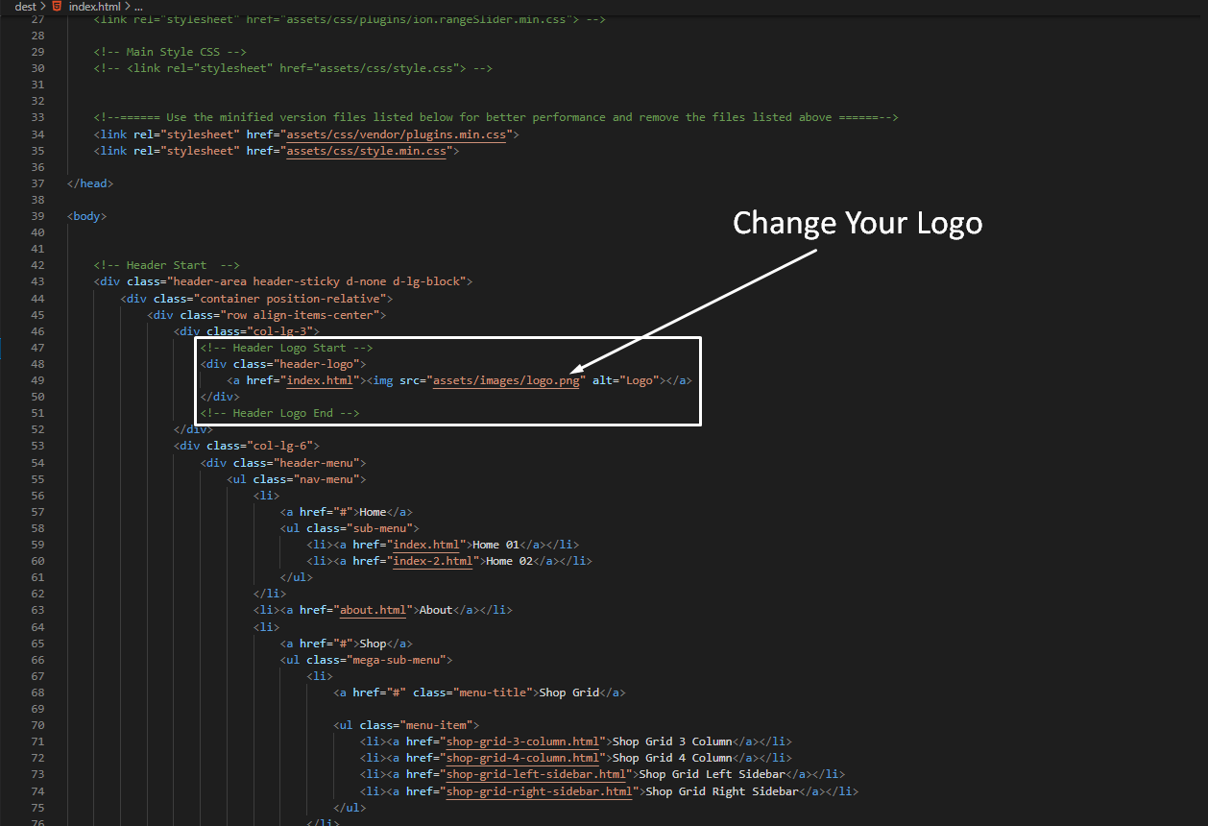Screen dimensions: 1208x826
Task: Open the index-2.html href link
Action: click(432, 561)
